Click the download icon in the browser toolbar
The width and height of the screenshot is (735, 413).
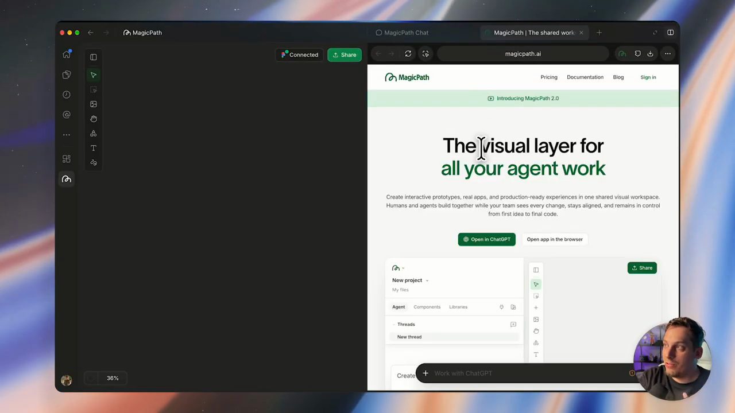(650, 54)
